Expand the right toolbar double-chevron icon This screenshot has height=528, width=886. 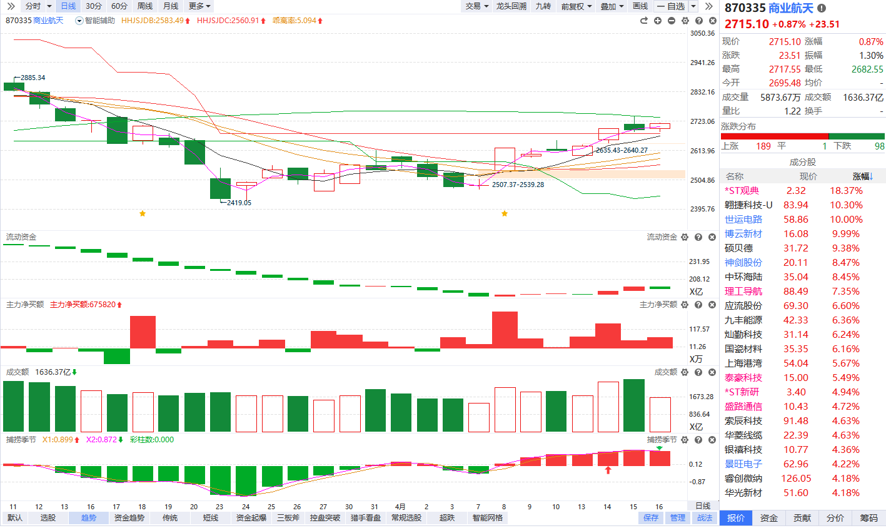[708, 6]
